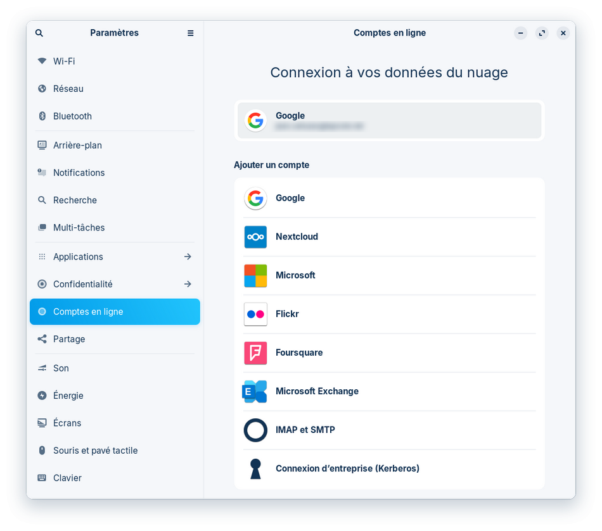
Task: Open the Bluetooth settings panel
Action: point(72,116)
